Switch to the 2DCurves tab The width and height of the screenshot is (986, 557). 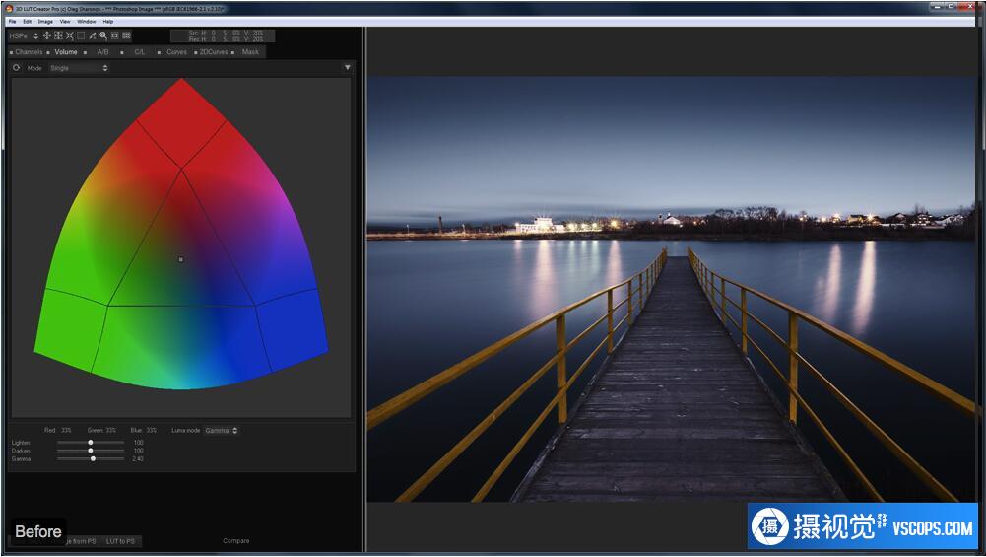point(213,52)
